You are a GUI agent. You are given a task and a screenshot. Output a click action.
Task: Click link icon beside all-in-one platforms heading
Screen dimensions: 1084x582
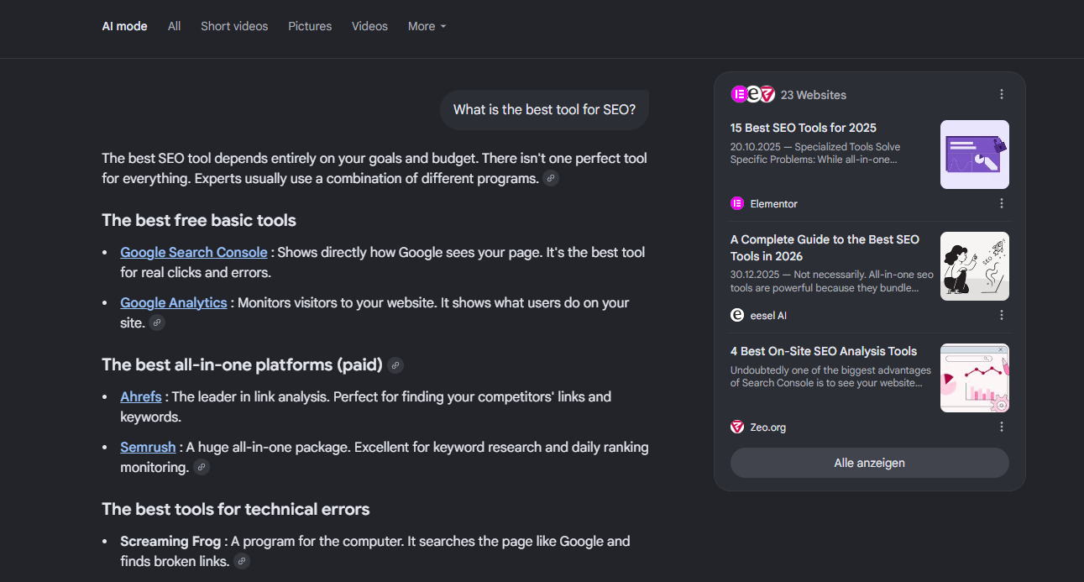click(x=395, y=365)
